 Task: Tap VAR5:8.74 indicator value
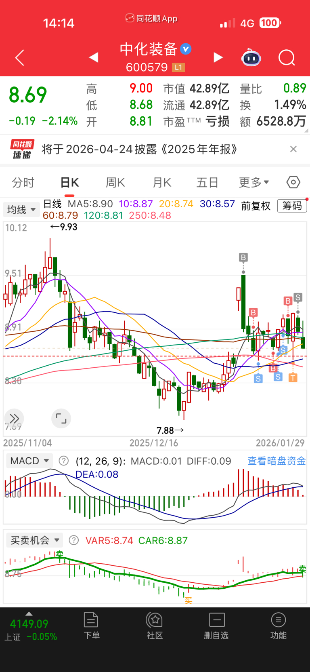(x=109, y=540)
